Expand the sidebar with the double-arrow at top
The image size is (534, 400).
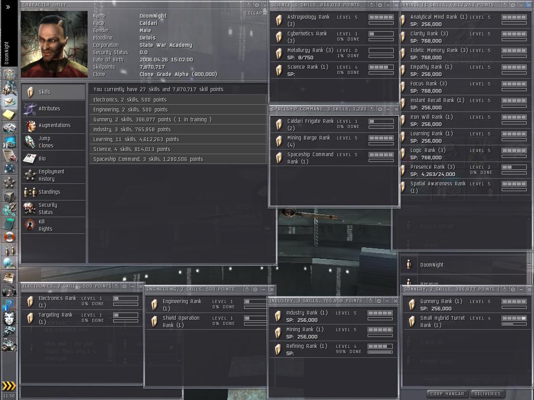[x=8, y=7]
